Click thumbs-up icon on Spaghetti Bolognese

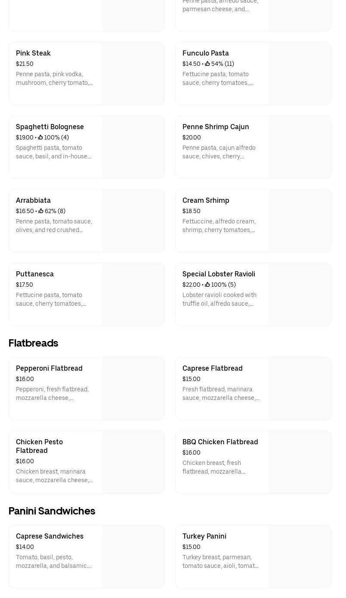coord(40,137)
